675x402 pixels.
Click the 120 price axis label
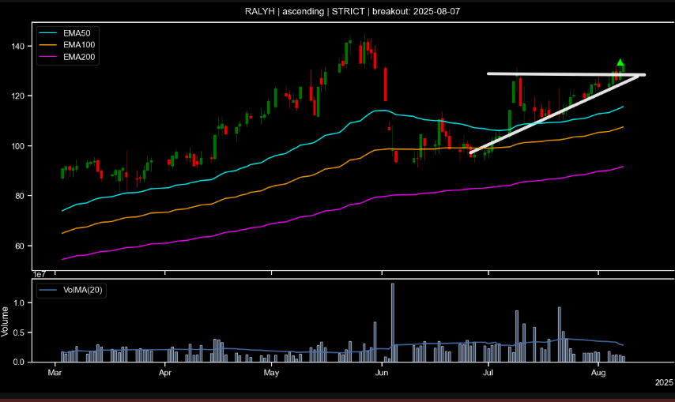pyautogui.click(x=18, y=96)
